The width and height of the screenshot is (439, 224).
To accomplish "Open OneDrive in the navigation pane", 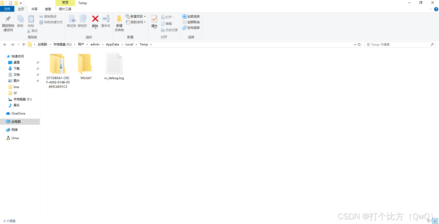I will (x=16, y=114).
